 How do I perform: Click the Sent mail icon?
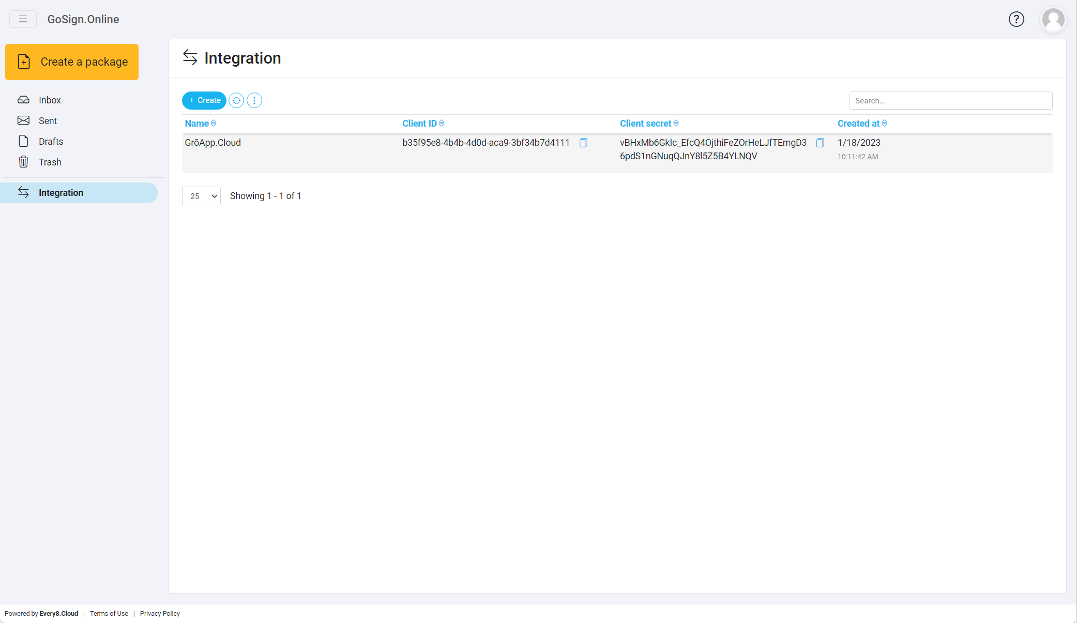point(24,120)
